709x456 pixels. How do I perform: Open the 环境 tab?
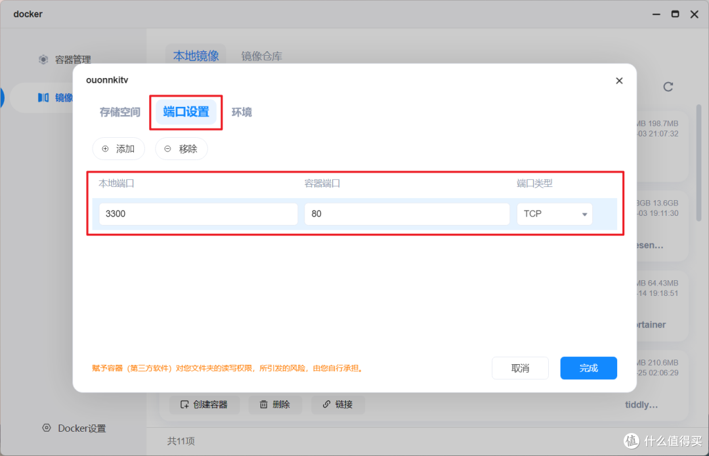[x=242, y=112]
